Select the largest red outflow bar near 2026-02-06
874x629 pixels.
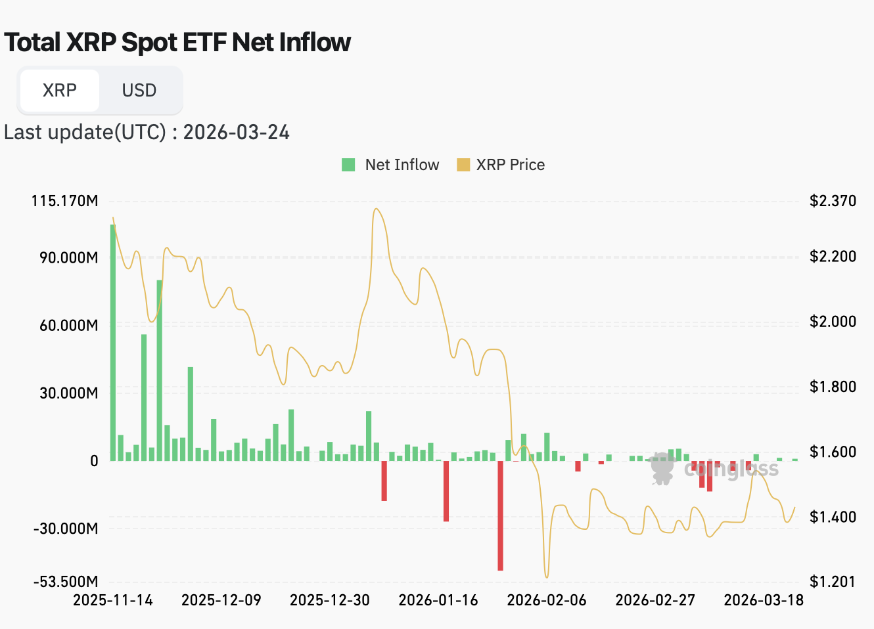pos(501,515)
